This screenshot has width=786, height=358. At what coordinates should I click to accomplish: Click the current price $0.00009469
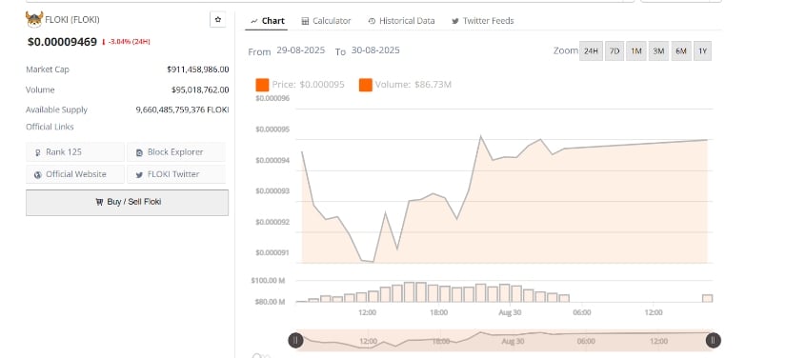click(62, 42)
